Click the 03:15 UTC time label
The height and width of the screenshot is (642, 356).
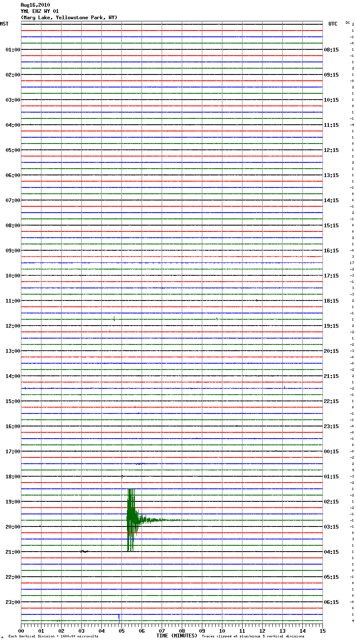tap(331, 527)
